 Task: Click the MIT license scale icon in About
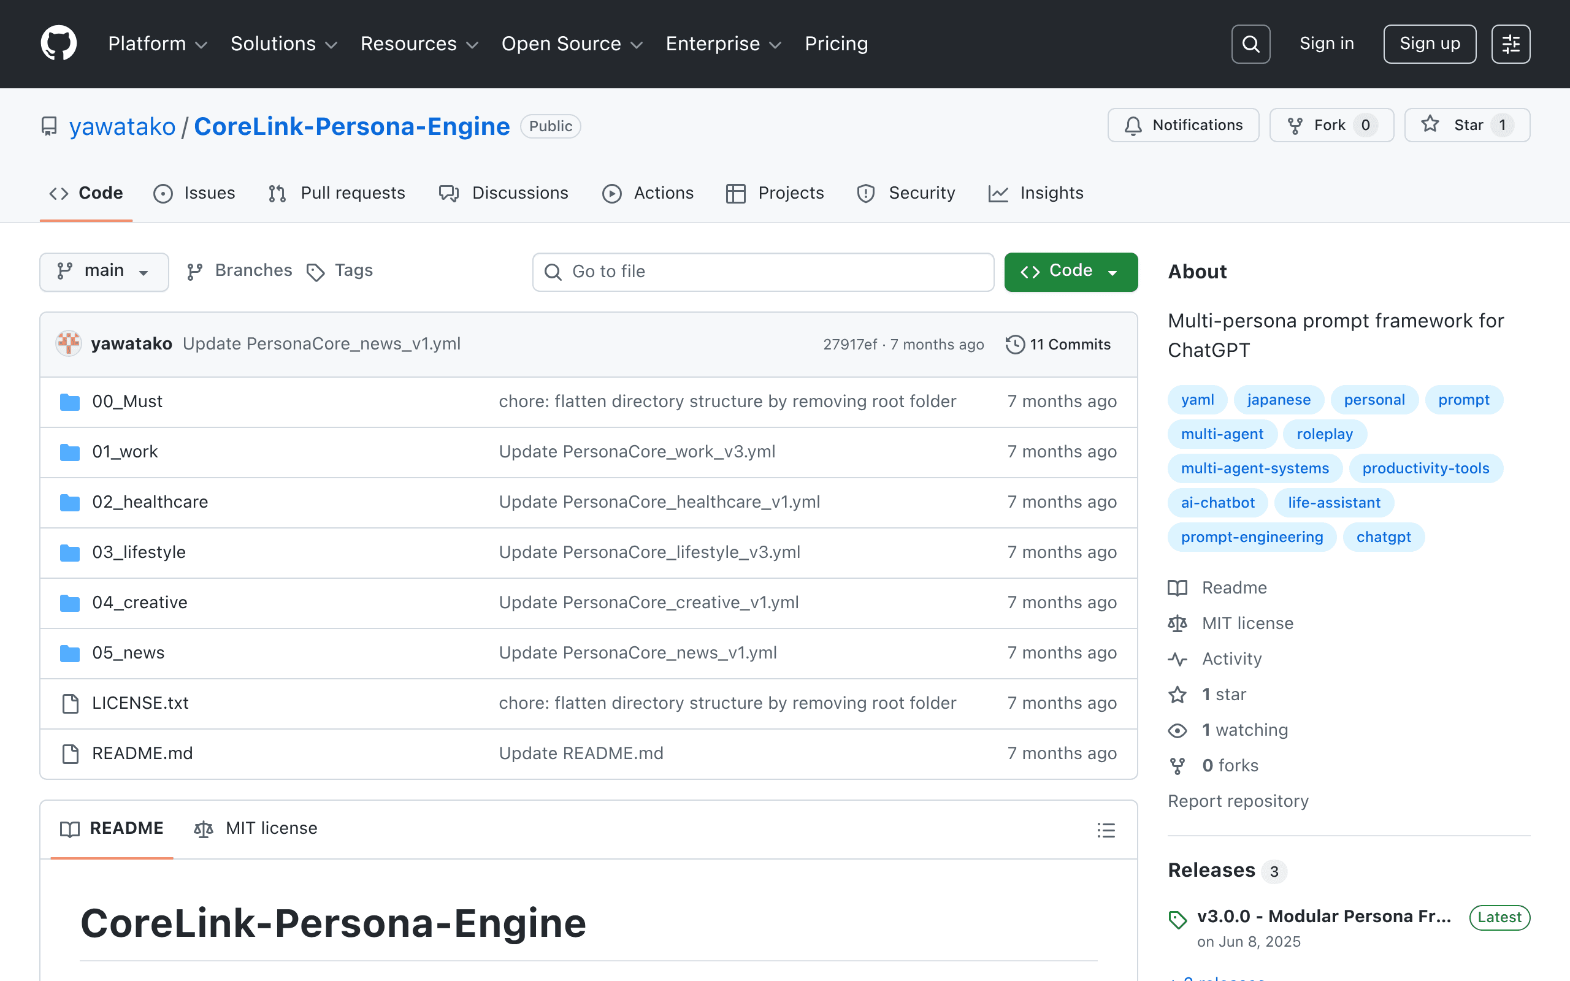pos(1177,624)
